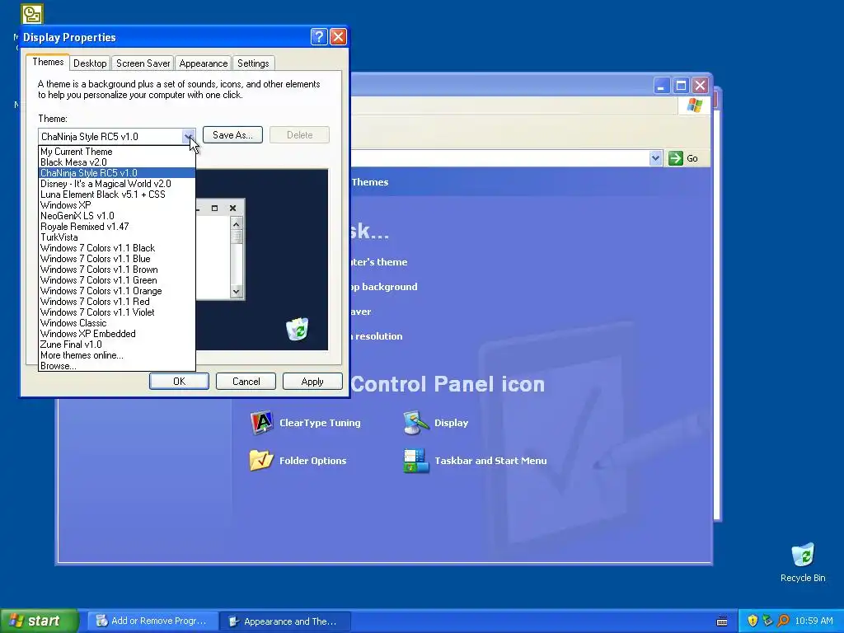844x633 pixels.
Task: Click the magnifier icon in the system tray
Action: coord(783,621)
